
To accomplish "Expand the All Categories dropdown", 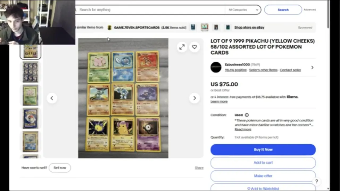I will coord(243,10).
